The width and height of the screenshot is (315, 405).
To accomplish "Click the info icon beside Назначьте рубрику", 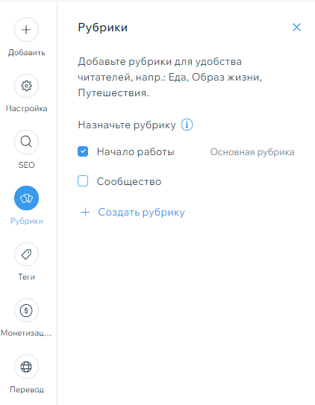I will tap(187, 125).
